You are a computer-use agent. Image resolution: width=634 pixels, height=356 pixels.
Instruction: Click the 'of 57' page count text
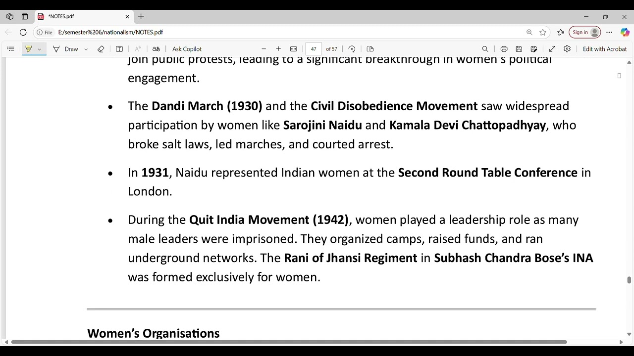point(332,49)
